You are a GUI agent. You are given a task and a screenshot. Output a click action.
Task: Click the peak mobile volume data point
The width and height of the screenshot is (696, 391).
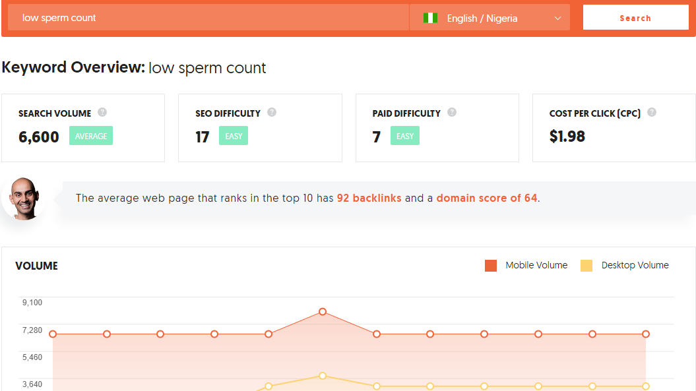tap(323, 312)
